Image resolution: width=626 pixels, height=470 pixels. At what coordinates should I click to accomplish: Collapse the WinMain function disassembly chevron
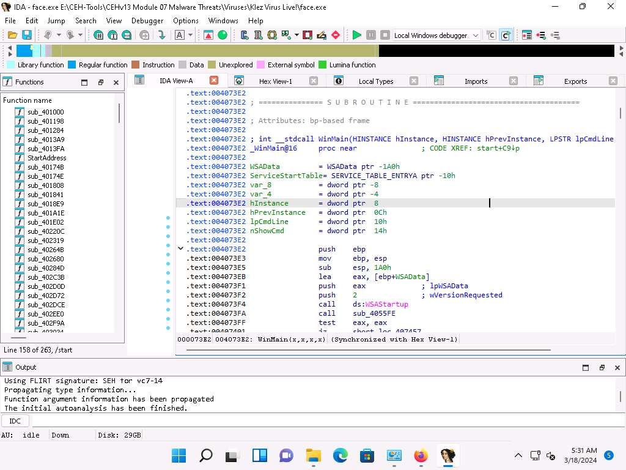[180, 248]
